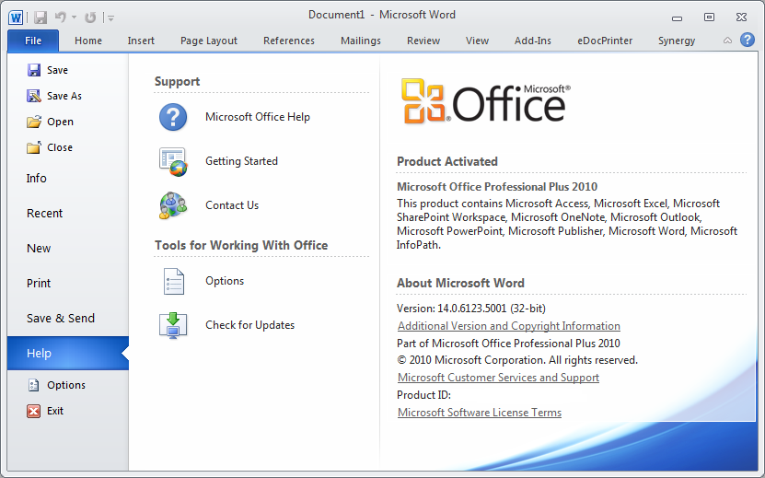Viewport: 765px width, 478px height.
Task: Click the red Exit icon
Action: point(34,411)
